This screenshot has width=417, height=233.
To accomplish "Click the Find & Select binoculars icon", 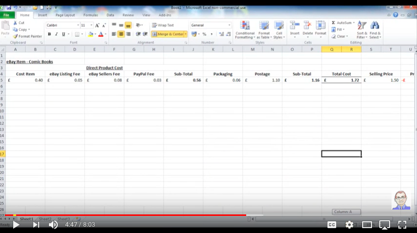I will [x=375, y=26].
